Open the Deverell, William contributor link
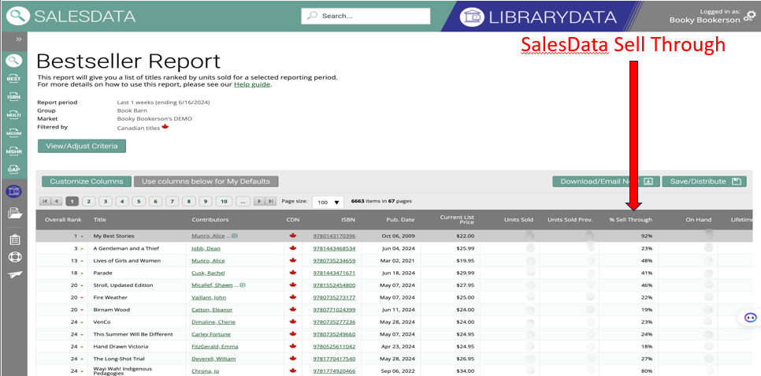 (x=213, y=359)
